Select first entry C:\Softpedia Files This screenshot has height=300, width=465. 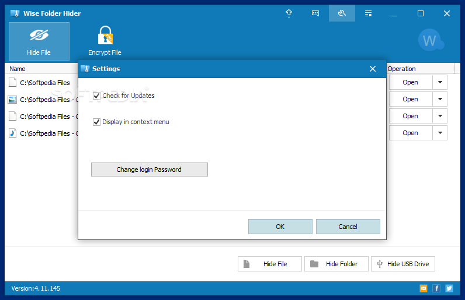(45, 83)
